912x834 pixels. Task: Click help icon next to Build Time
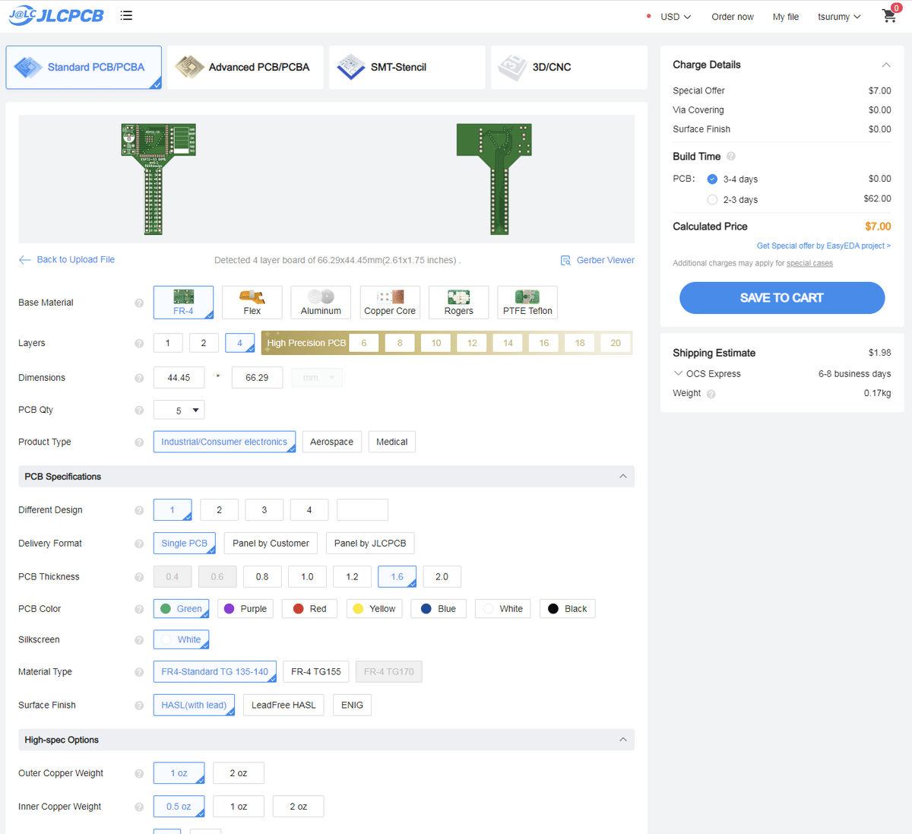pyautogui.click(x=731, y=156)
